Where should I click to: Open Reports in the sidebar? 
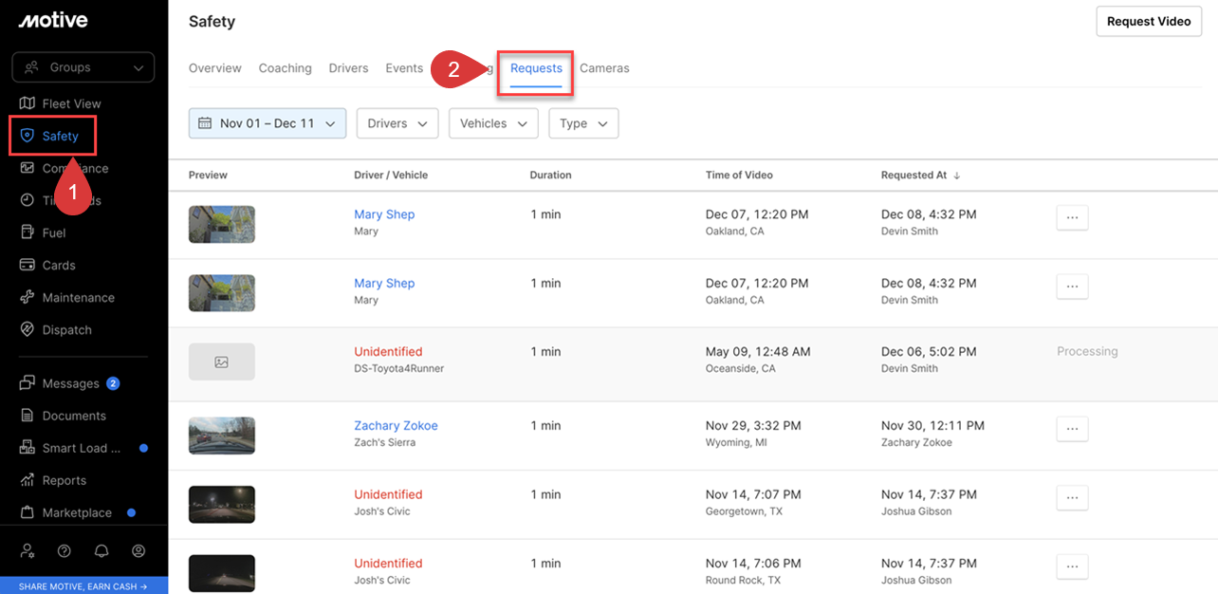53,480
